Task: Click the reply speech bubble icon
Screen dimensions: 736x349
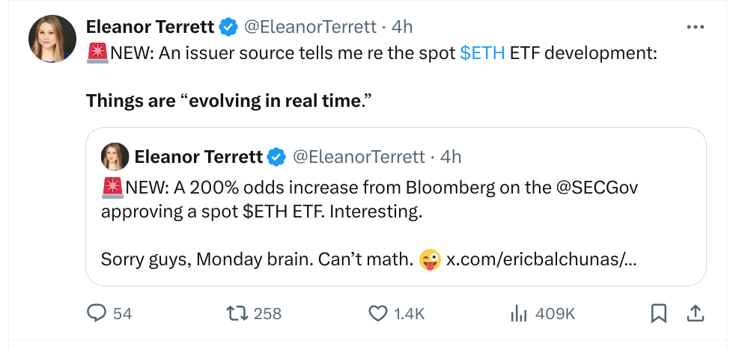Action: pyautogui.click(x=97, y=314)
